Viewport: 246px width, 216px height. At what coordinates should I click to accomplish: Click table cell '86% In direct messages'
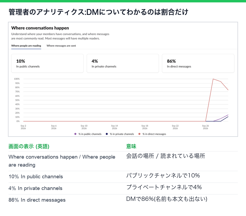point(37,200)
